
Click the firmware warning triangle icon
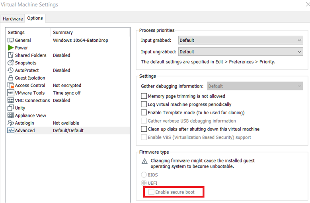(x=144, y=161)
